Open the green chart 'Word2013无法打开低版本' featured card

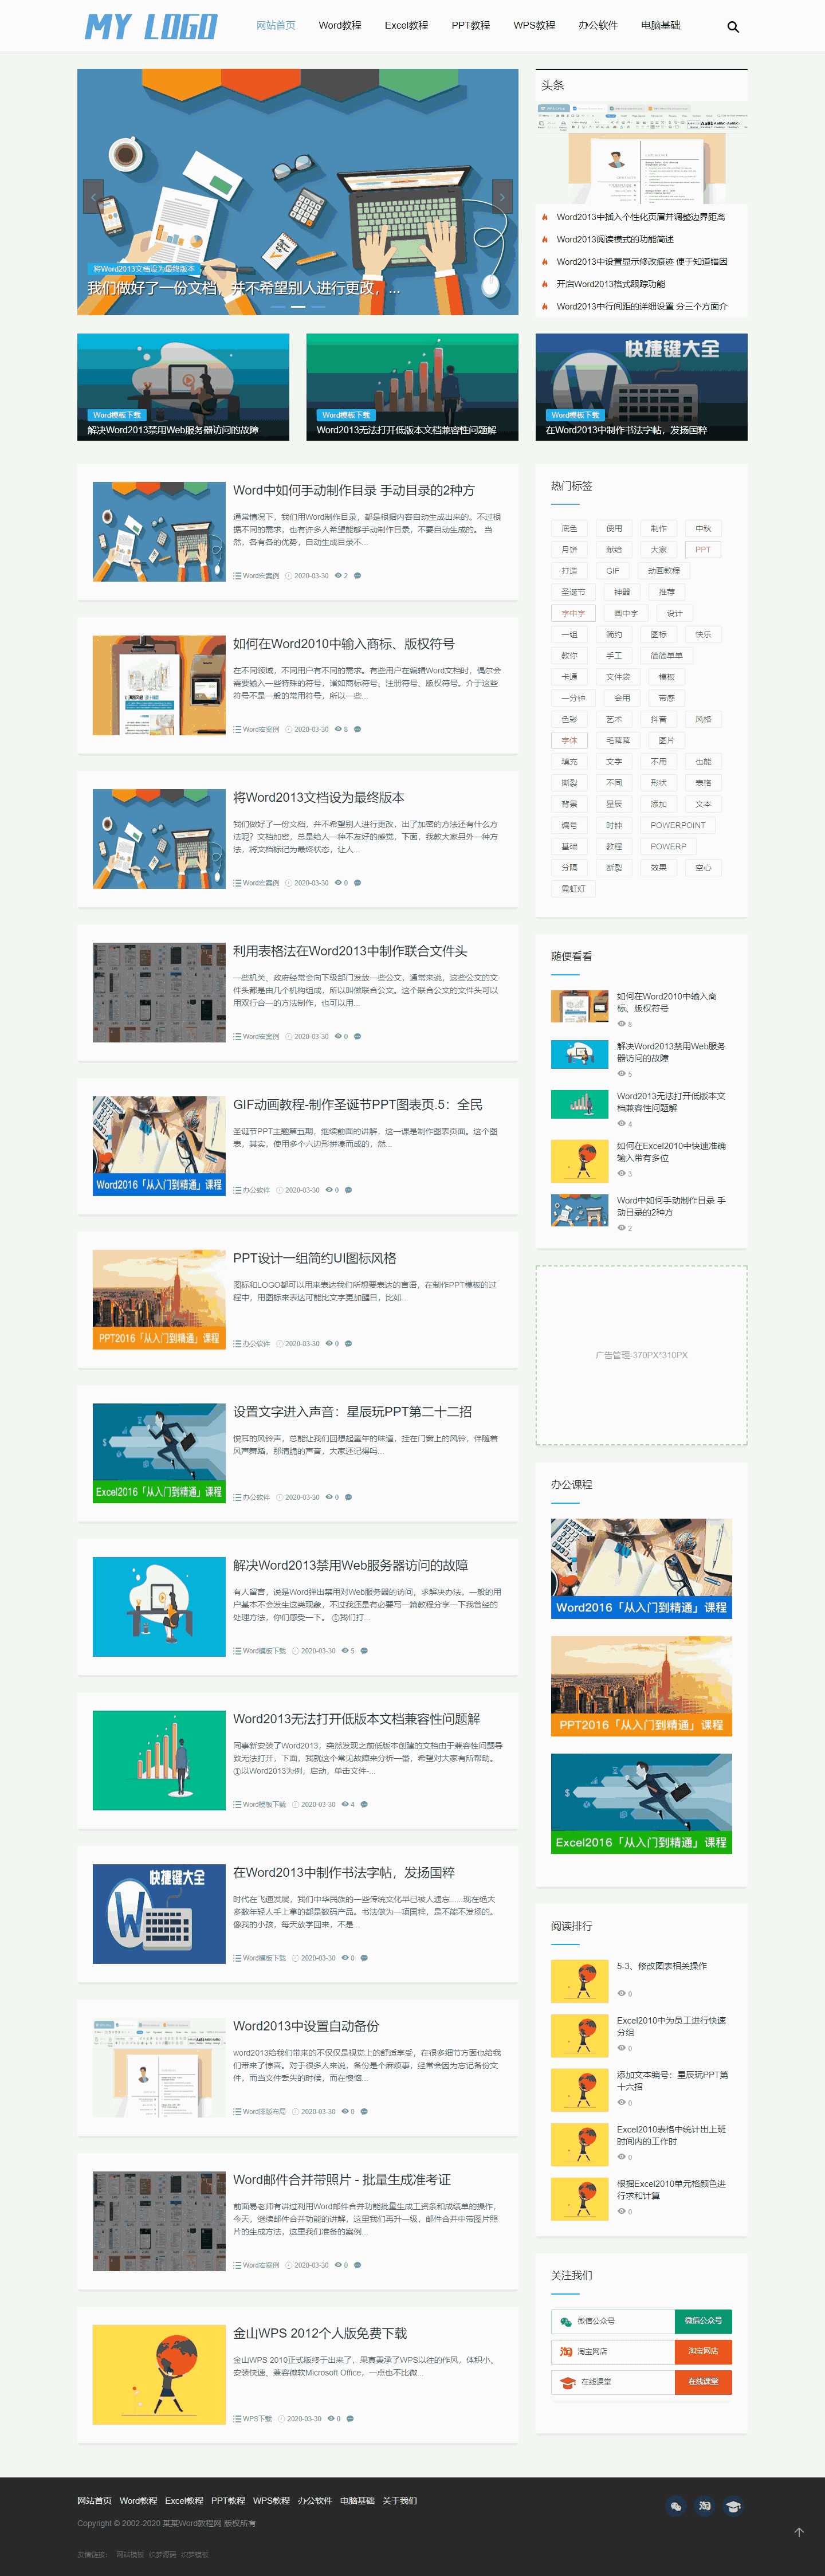point(412,387)
